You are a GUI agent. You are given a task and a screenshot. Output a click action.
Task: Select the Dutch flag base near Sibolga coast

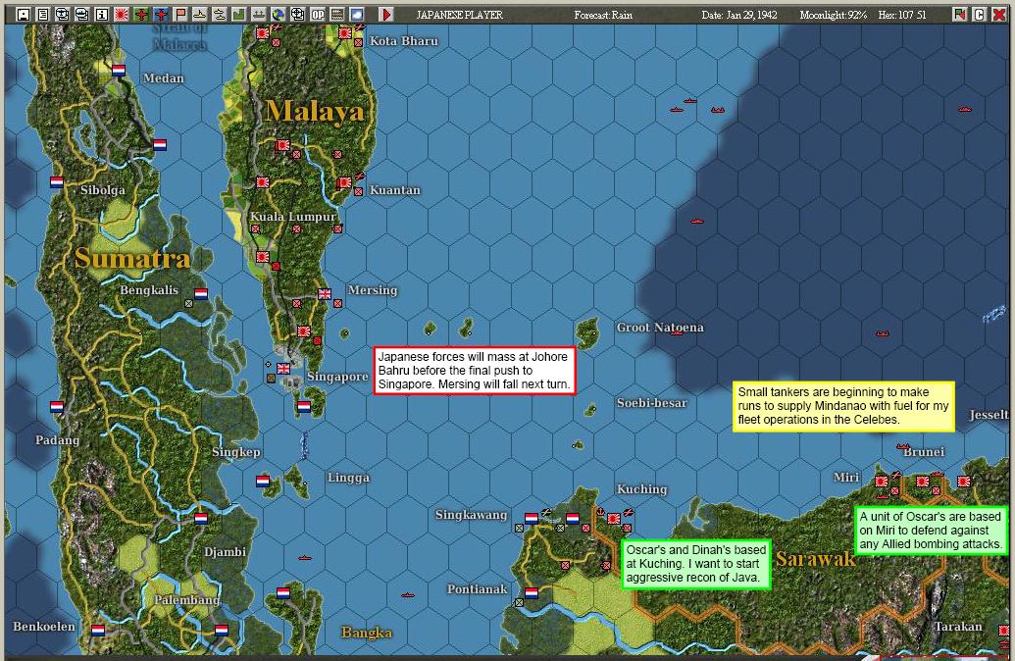coord(57,182)
